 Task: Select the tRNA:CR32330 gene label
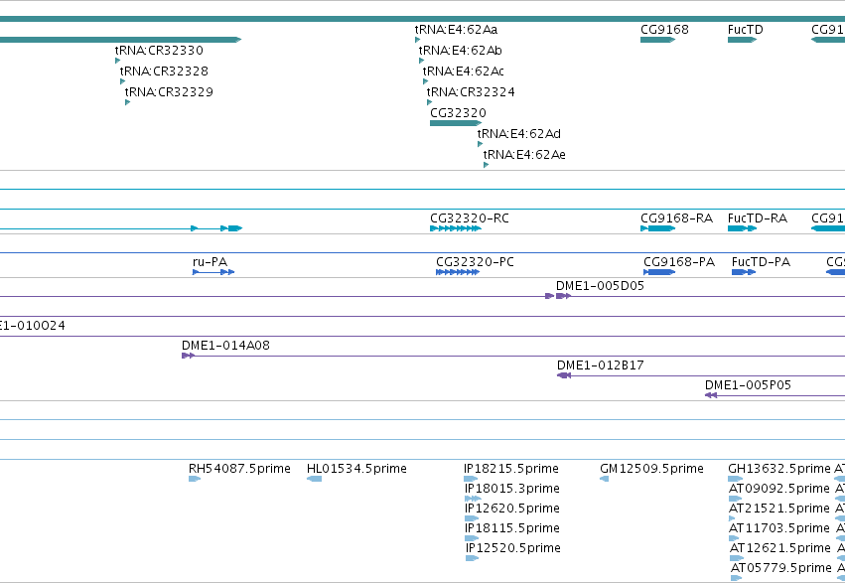[x=159, y=50]
